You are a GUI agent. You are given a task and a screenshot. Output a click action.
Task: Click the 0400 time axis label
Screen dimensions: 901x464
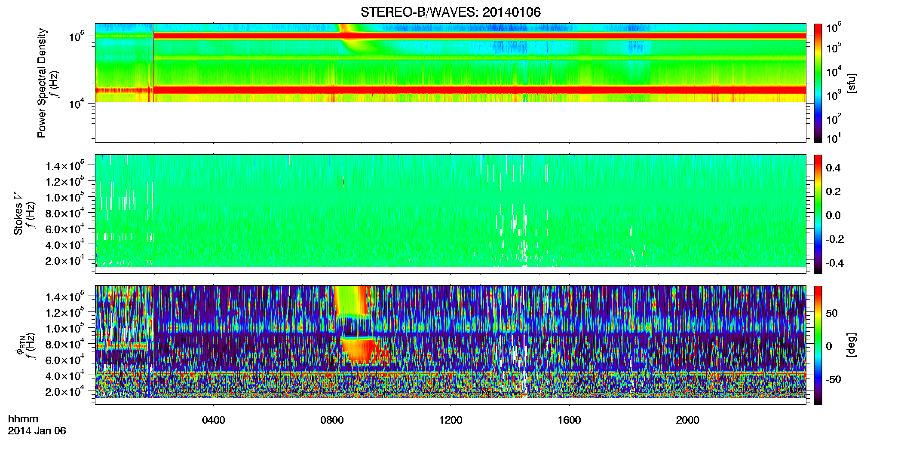[214, 420]
